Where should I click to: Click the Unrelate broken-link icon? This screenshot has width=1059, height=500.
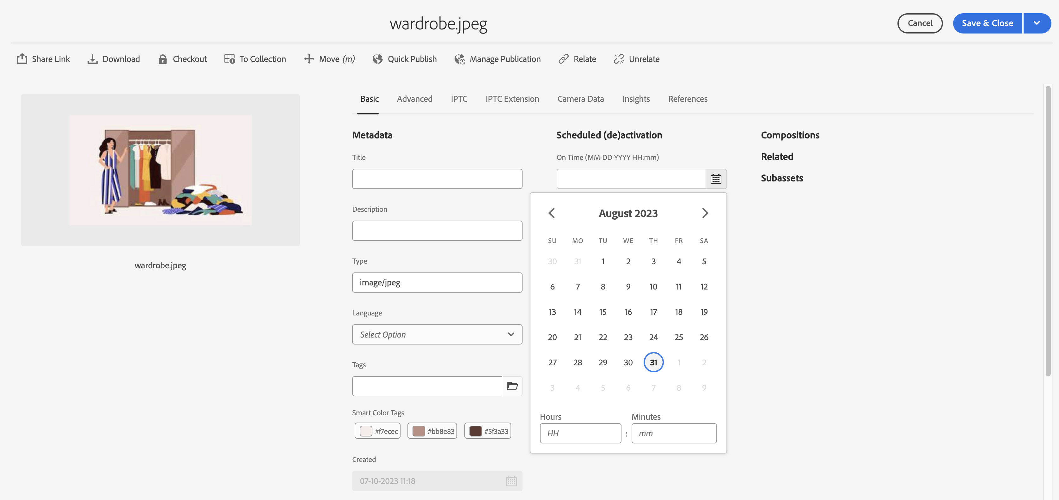coord(619,59)
